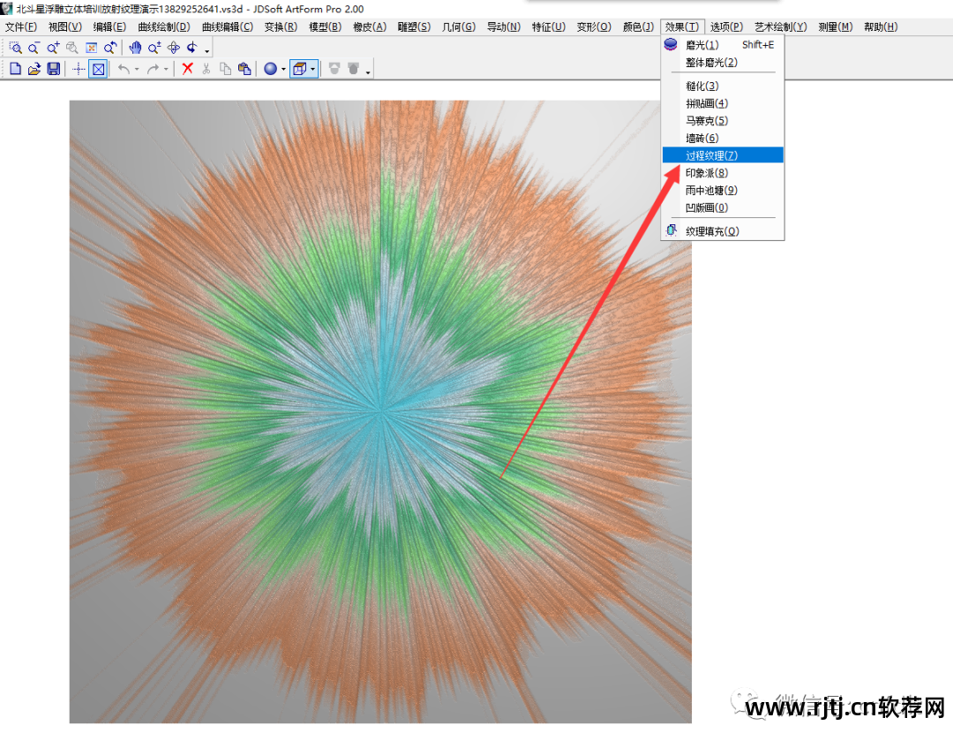The width and height of the screenshot is (953, 748).
Task: Click the copy pages icon
Action: point(226,69)
